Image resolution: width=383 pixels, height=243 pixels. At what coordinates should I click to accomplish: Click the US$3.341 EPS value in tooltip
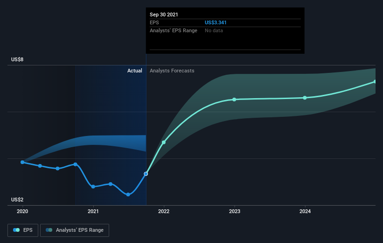[x=216, y=22]
